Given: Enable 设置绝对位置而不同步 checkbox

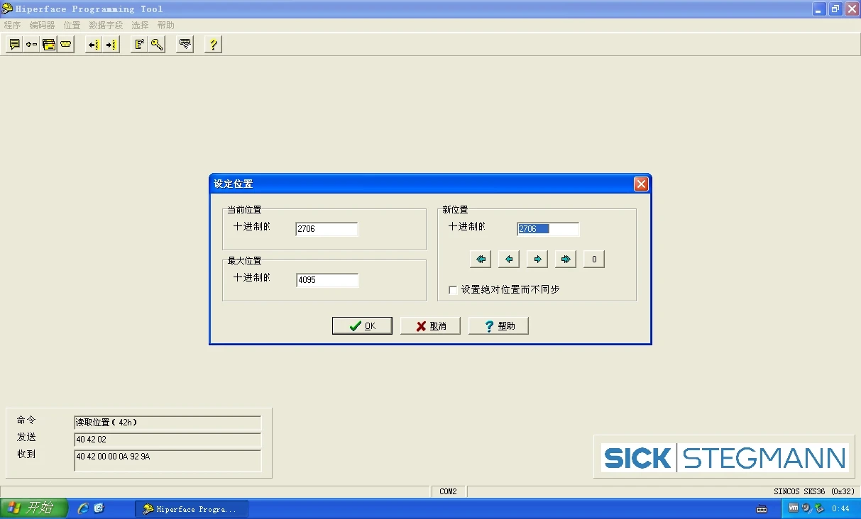Looking at the screenshot, I should pyautogui.click(x=453, y=289).
